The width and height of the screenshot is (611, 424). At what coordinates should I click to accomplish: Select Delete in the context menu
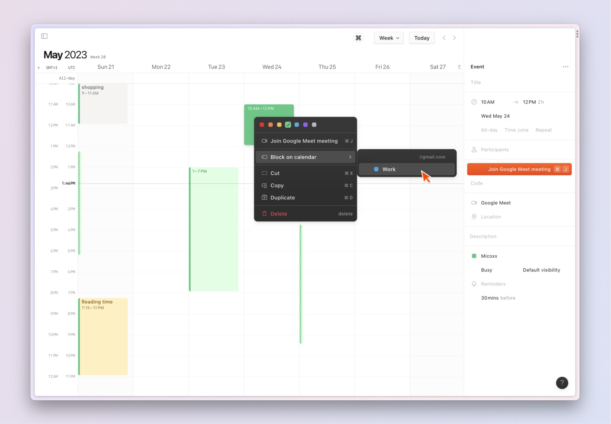(x=305, y=214)
